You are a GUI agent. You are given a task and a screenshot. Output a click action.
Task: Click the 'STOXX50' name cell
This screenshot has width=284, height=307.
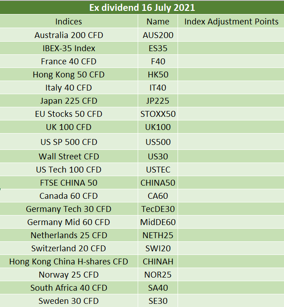point(158,114)
